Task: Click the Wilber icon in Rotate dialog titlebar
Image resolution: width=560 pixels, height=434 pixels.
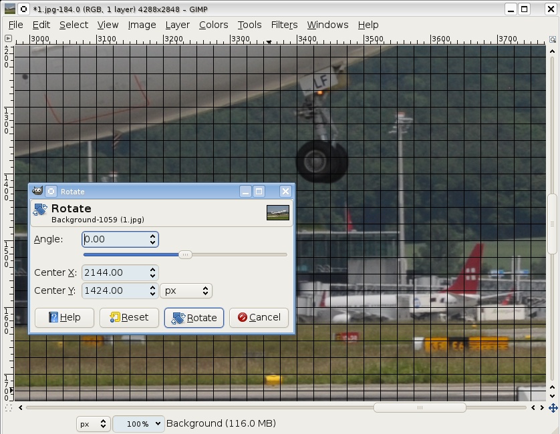Action: 37,192
